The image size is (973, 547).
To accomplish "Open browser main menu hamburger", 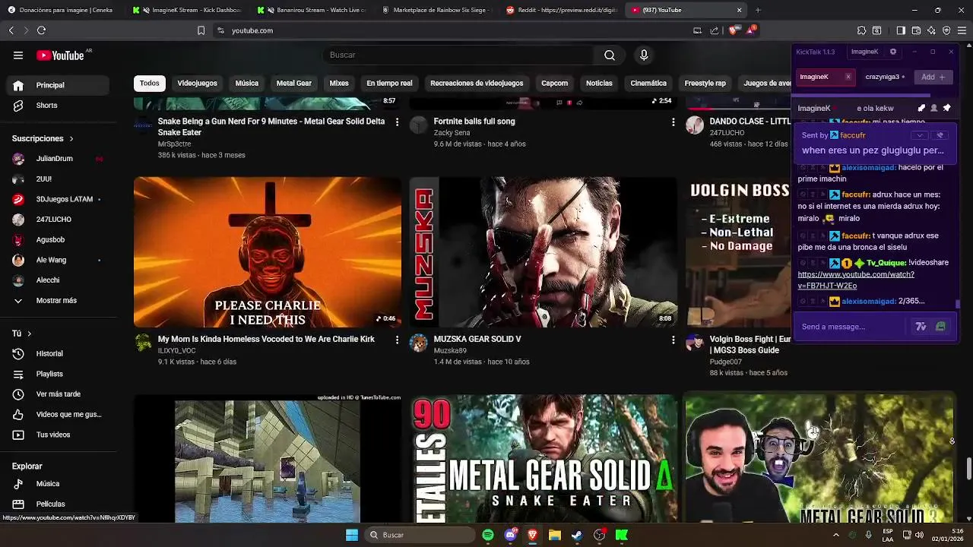I will 962,30.
